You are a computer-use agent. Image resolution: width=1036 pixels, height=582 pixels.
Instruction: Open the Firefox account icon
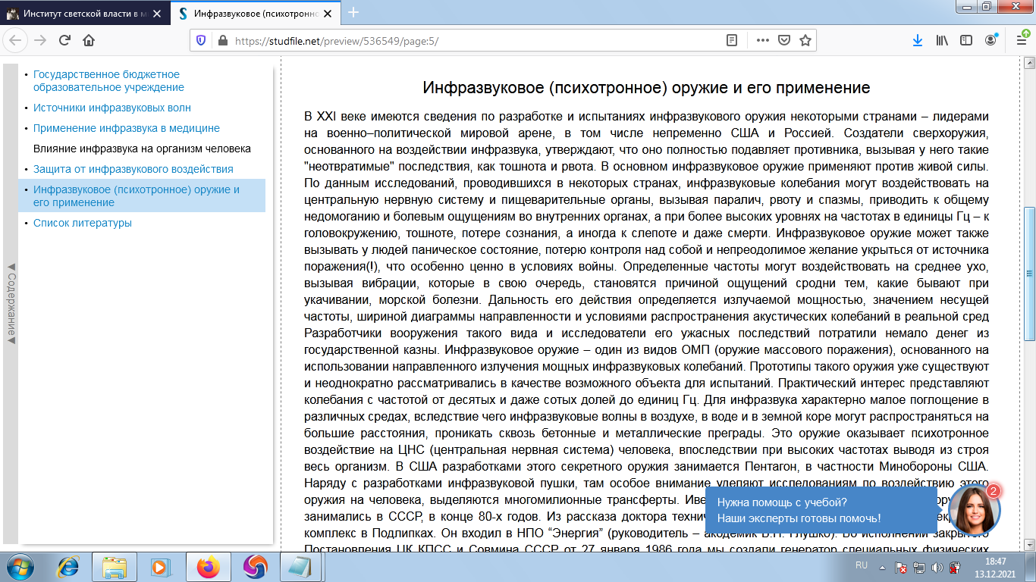[x=991, y=41]
